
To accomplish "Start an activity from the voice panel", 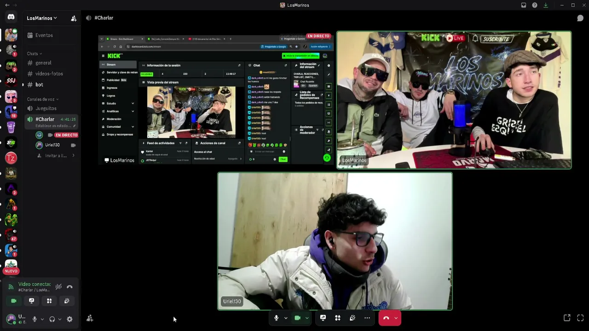I will pos(49,301).
